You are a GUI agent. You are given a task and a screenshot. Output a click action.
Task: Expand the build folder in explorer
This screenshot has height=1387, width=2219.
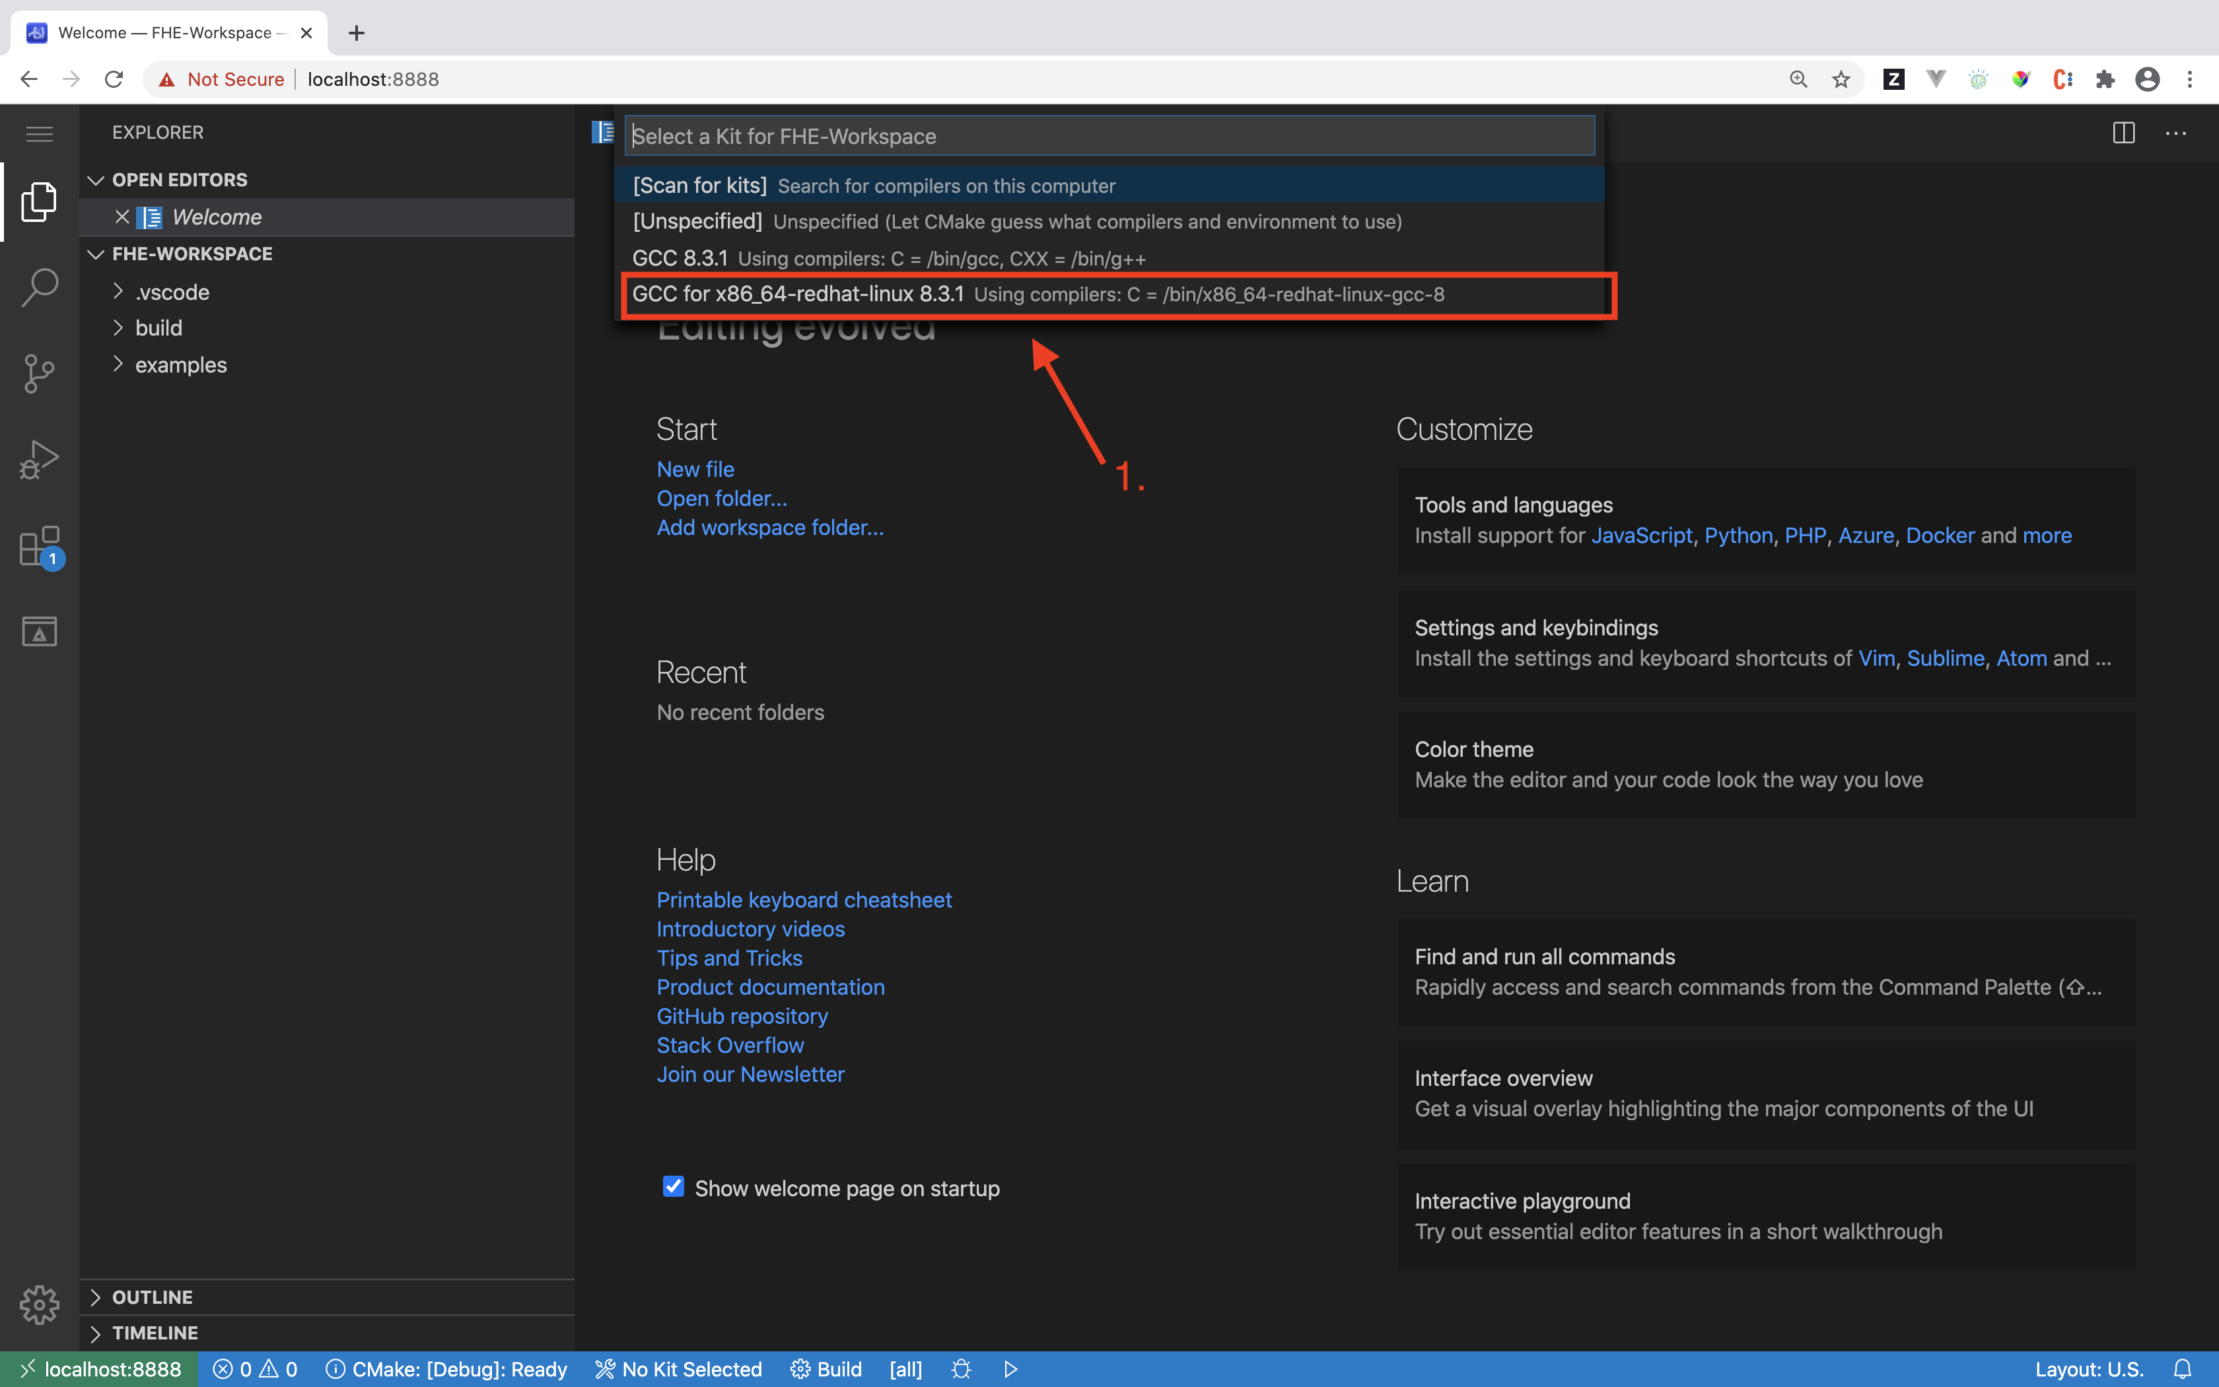(120, 328)
